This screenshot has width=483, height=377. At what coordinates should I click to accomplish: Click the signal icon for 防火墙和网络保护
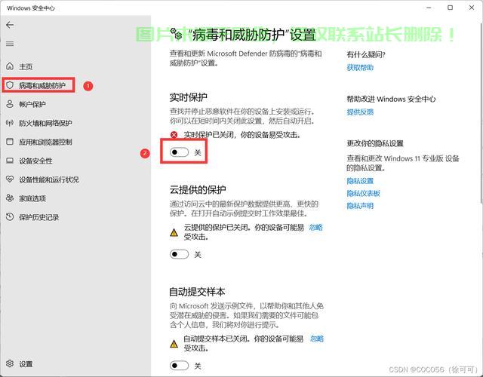coord(10,123)
